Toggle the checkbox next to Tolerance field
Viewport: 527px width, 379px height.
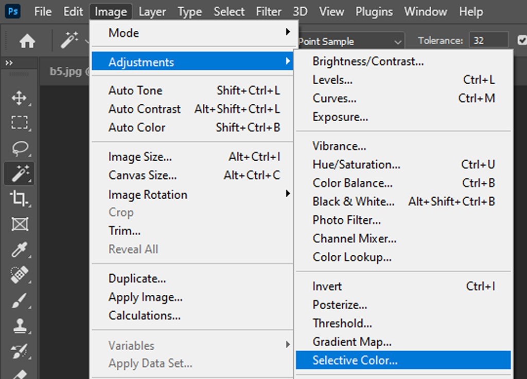pos(522,41)
